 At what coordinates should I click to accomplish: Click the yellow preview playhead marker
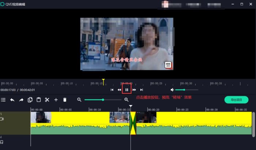pyautogui.click(x=103, y=82)
